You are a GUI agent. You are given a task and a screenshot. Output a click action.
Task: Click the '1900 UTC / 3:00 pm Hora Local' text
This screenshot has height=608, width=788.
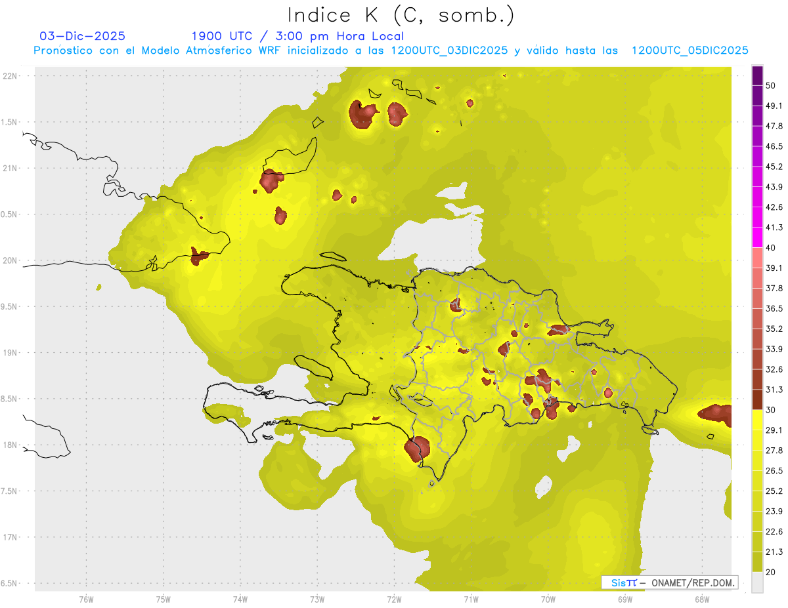[x=297, y=36]
